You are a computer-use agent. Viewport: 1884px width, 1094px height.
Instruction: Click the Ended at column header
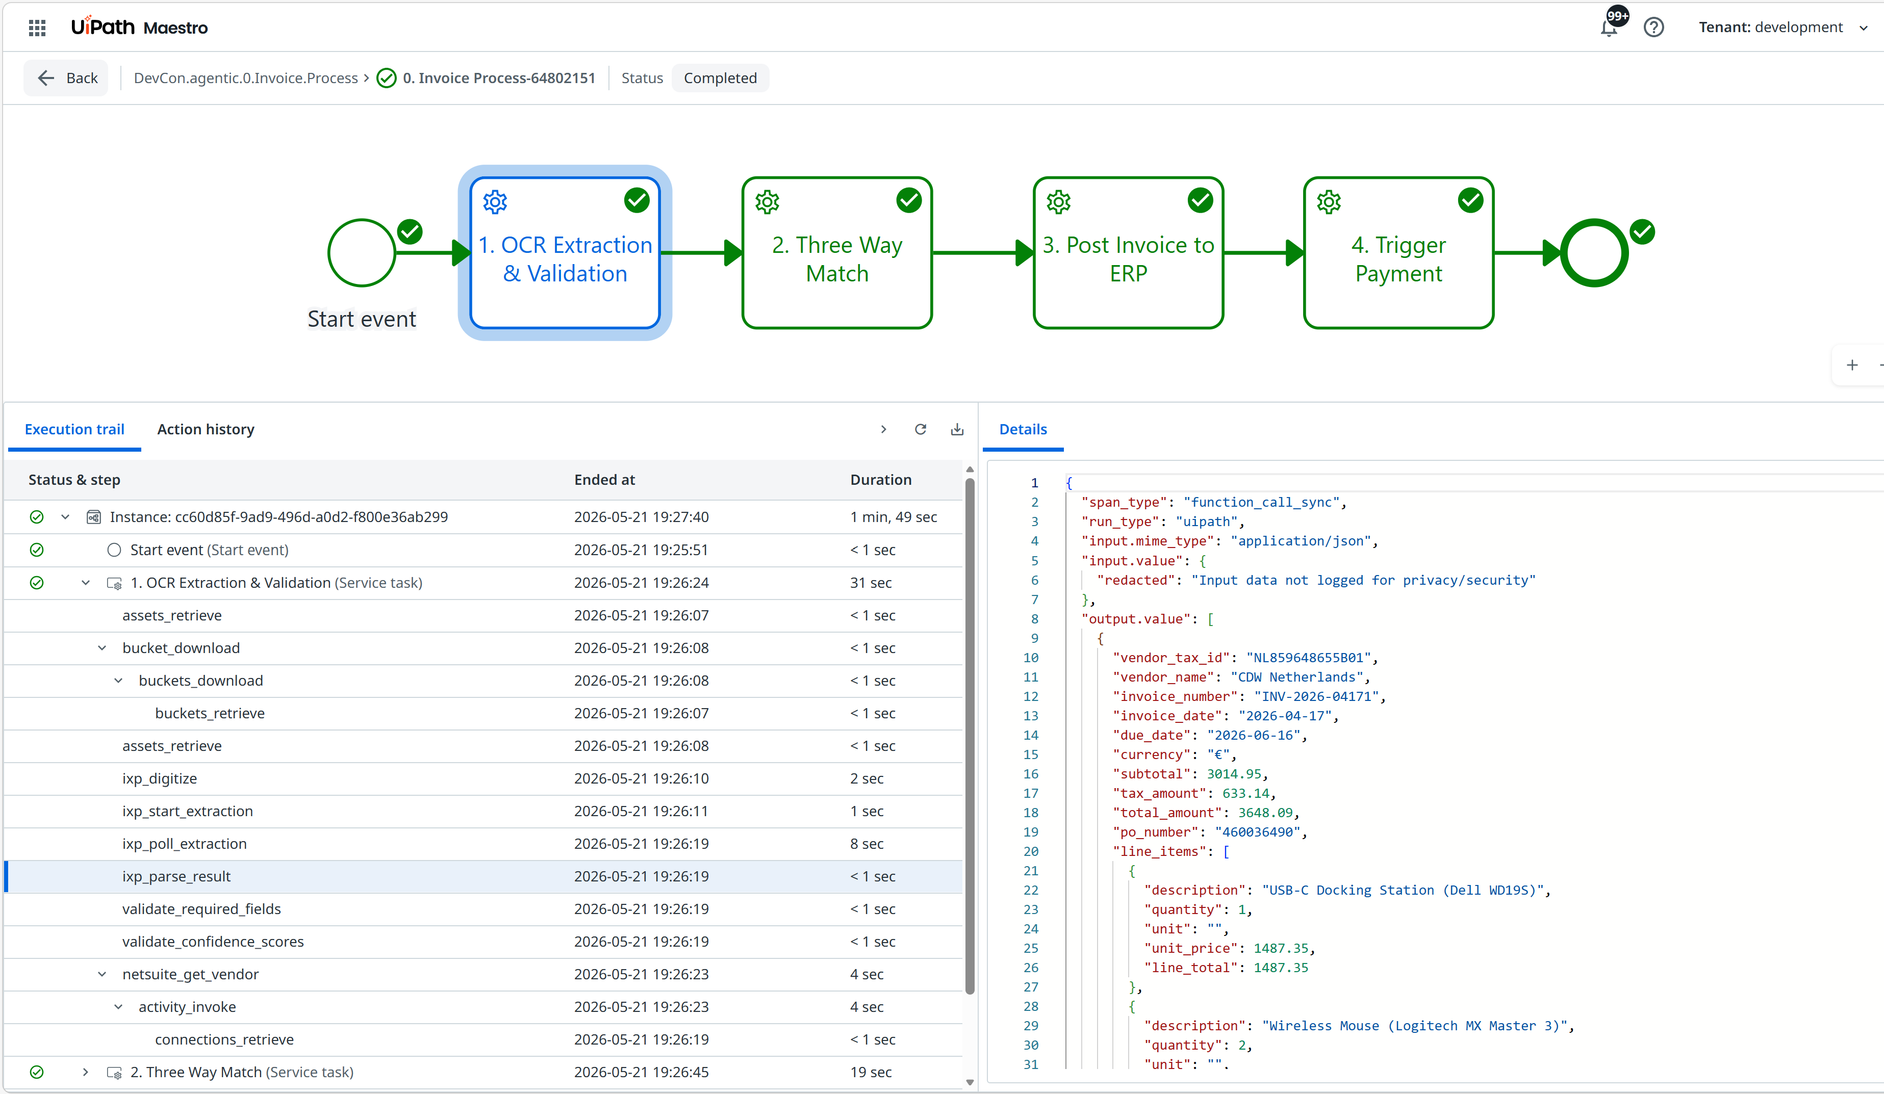click(604, 480)
